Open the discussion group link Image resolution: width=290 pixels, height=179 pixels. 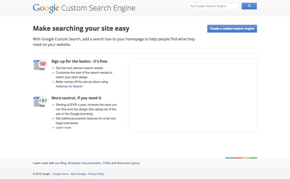point(128,163)
